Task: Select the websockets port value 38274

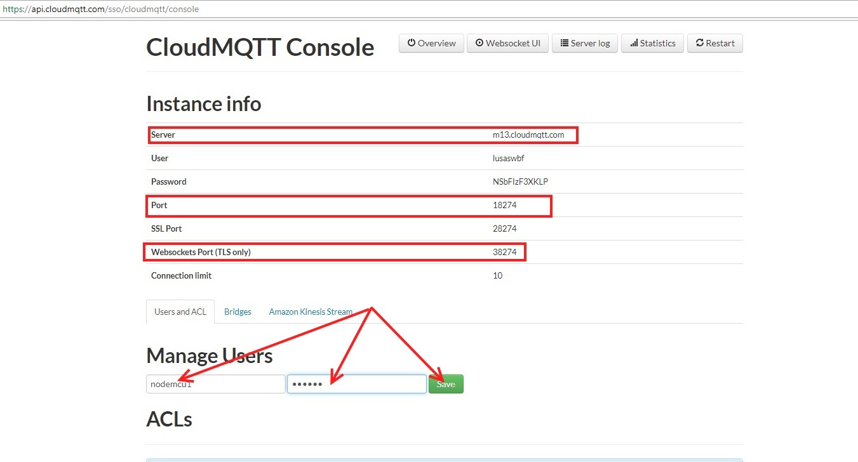Action: pos(504,252)
